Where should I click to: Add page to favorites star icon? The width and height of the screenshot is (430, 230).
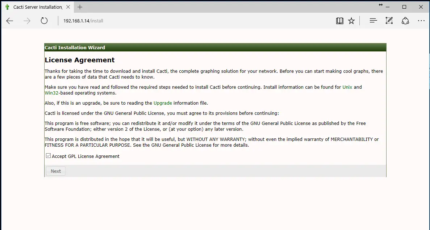point(351,21)
